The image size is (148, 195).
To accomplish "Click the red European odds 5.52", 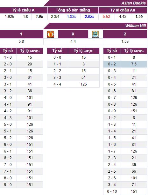I will pos(106,17).
